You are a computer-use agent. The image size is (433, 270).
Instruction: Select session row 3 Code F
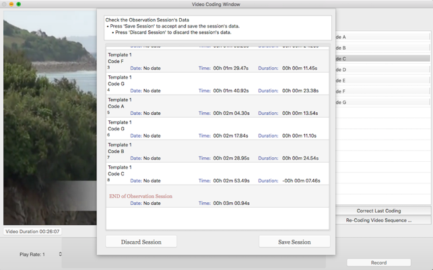coord(218,61)
